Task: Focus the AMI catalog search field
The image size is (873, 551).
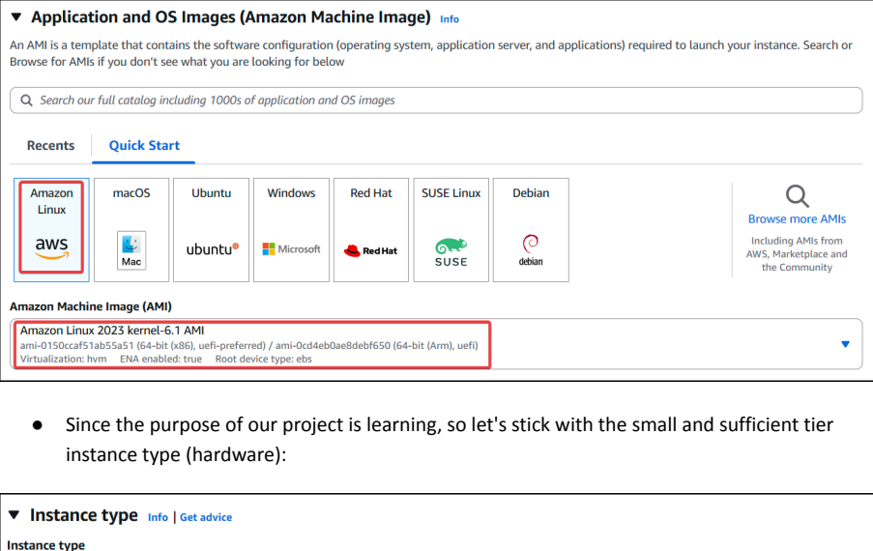Action: (x=436, y=101)
